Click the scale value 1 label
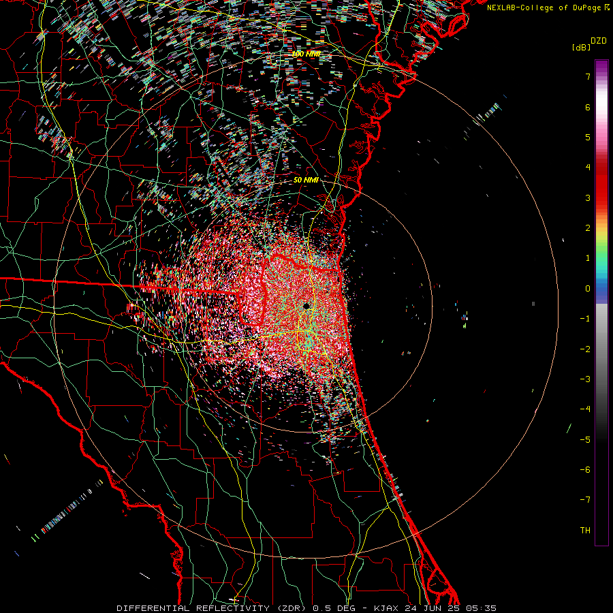This screenshot has width=613, height=613. 588,258
